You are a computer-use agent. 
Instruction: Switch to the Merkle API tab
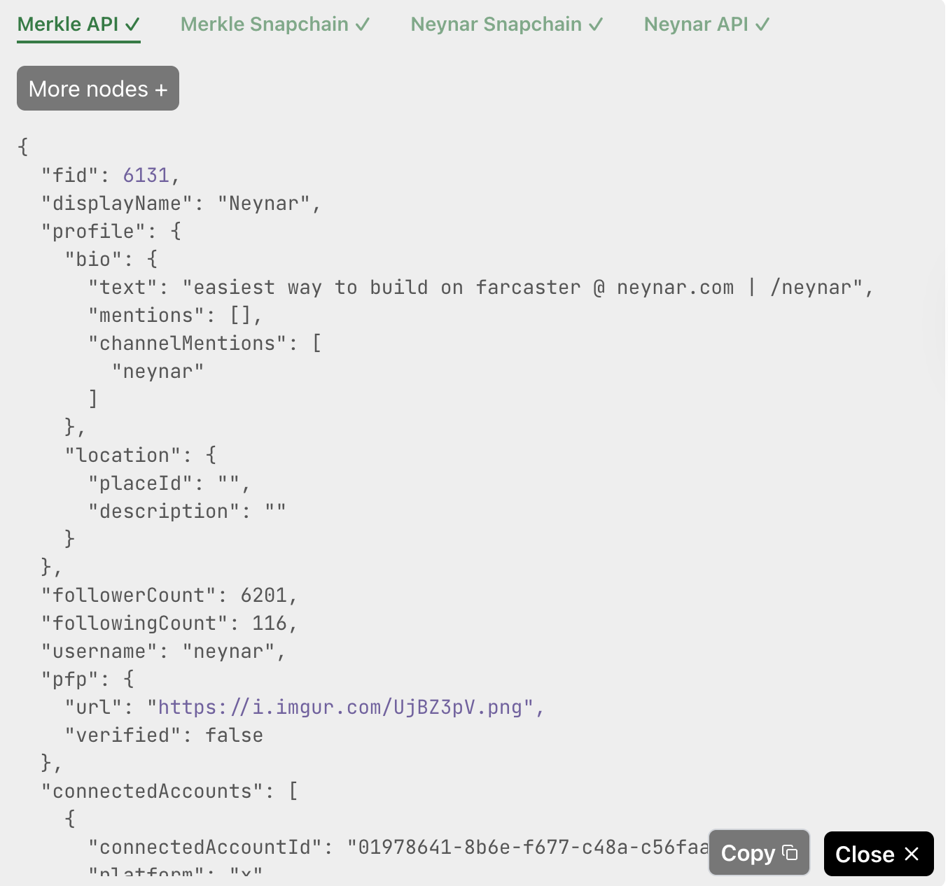click(78, 24)
